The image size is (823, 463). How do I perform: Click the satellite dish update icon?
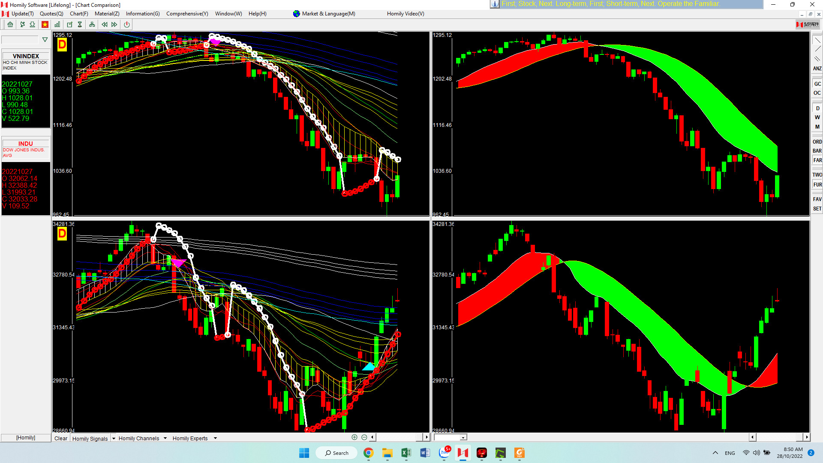coord(22,24)
